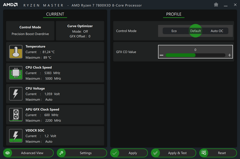This screenshot has height=159, width=240.
Task: Click the Temperature heading
Action: (35, 46)
